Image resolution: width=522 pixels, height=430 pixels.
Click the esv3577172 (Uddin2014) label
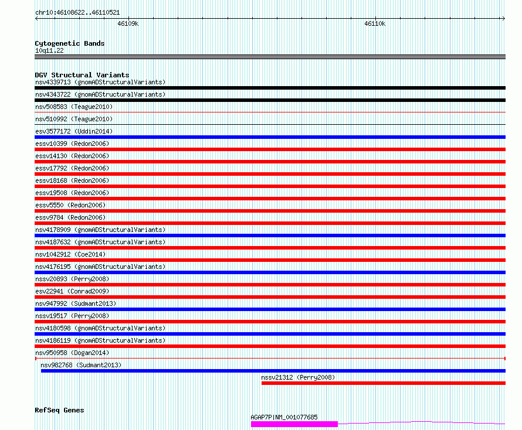74,131
